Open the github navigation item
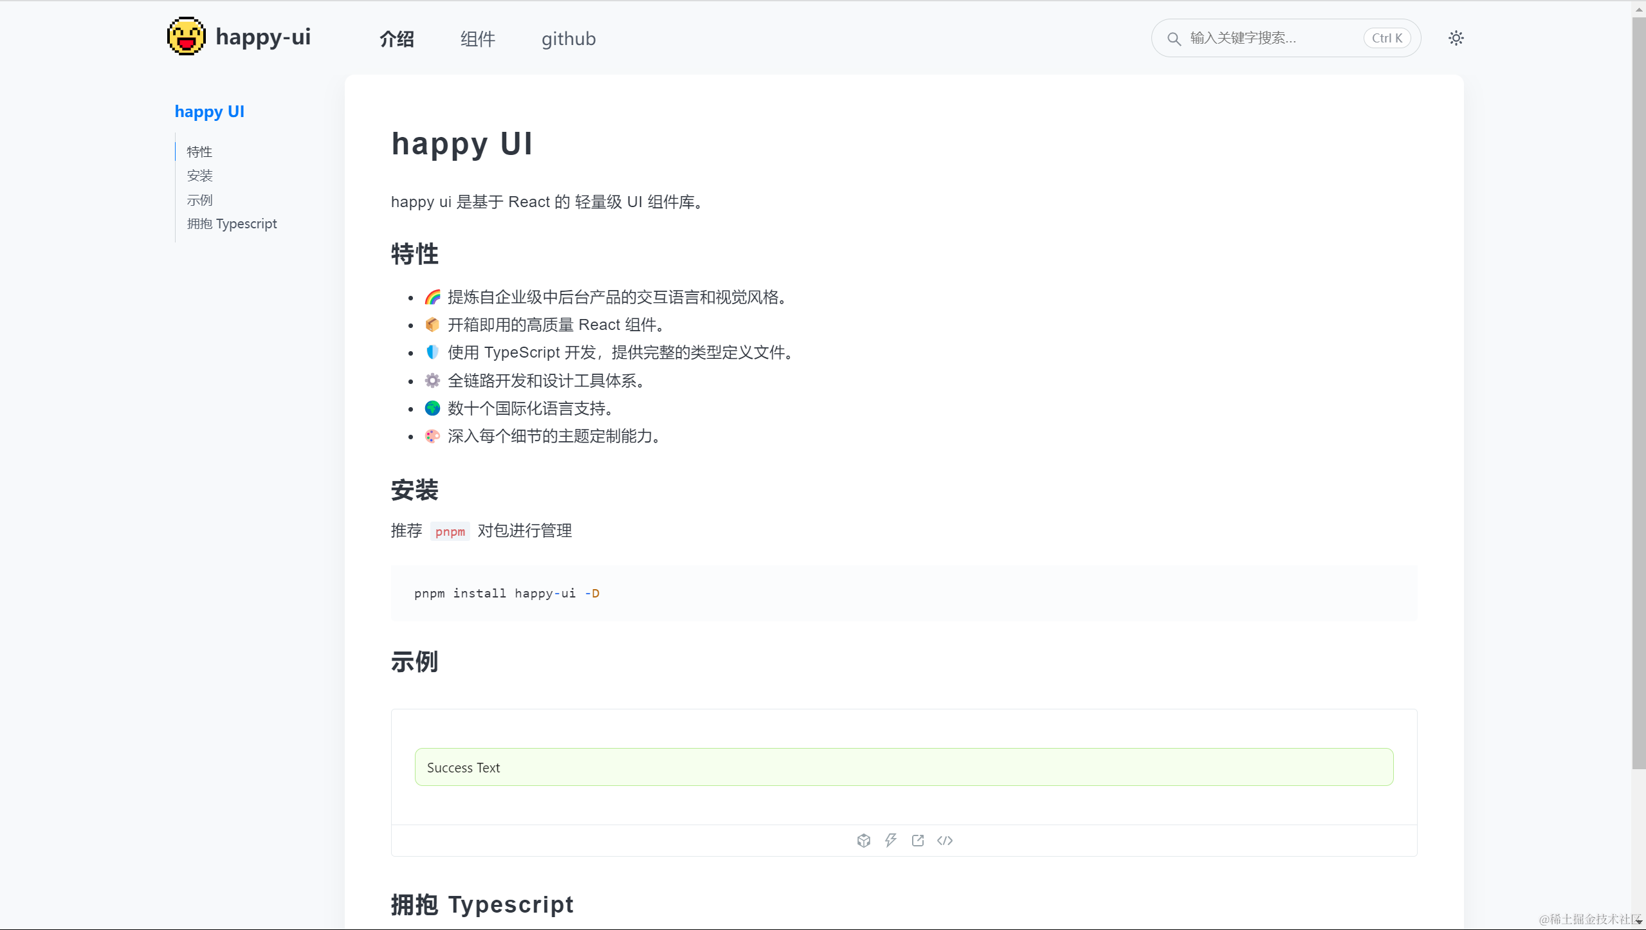The image size is (1646, 930). (x=567, y=39)
